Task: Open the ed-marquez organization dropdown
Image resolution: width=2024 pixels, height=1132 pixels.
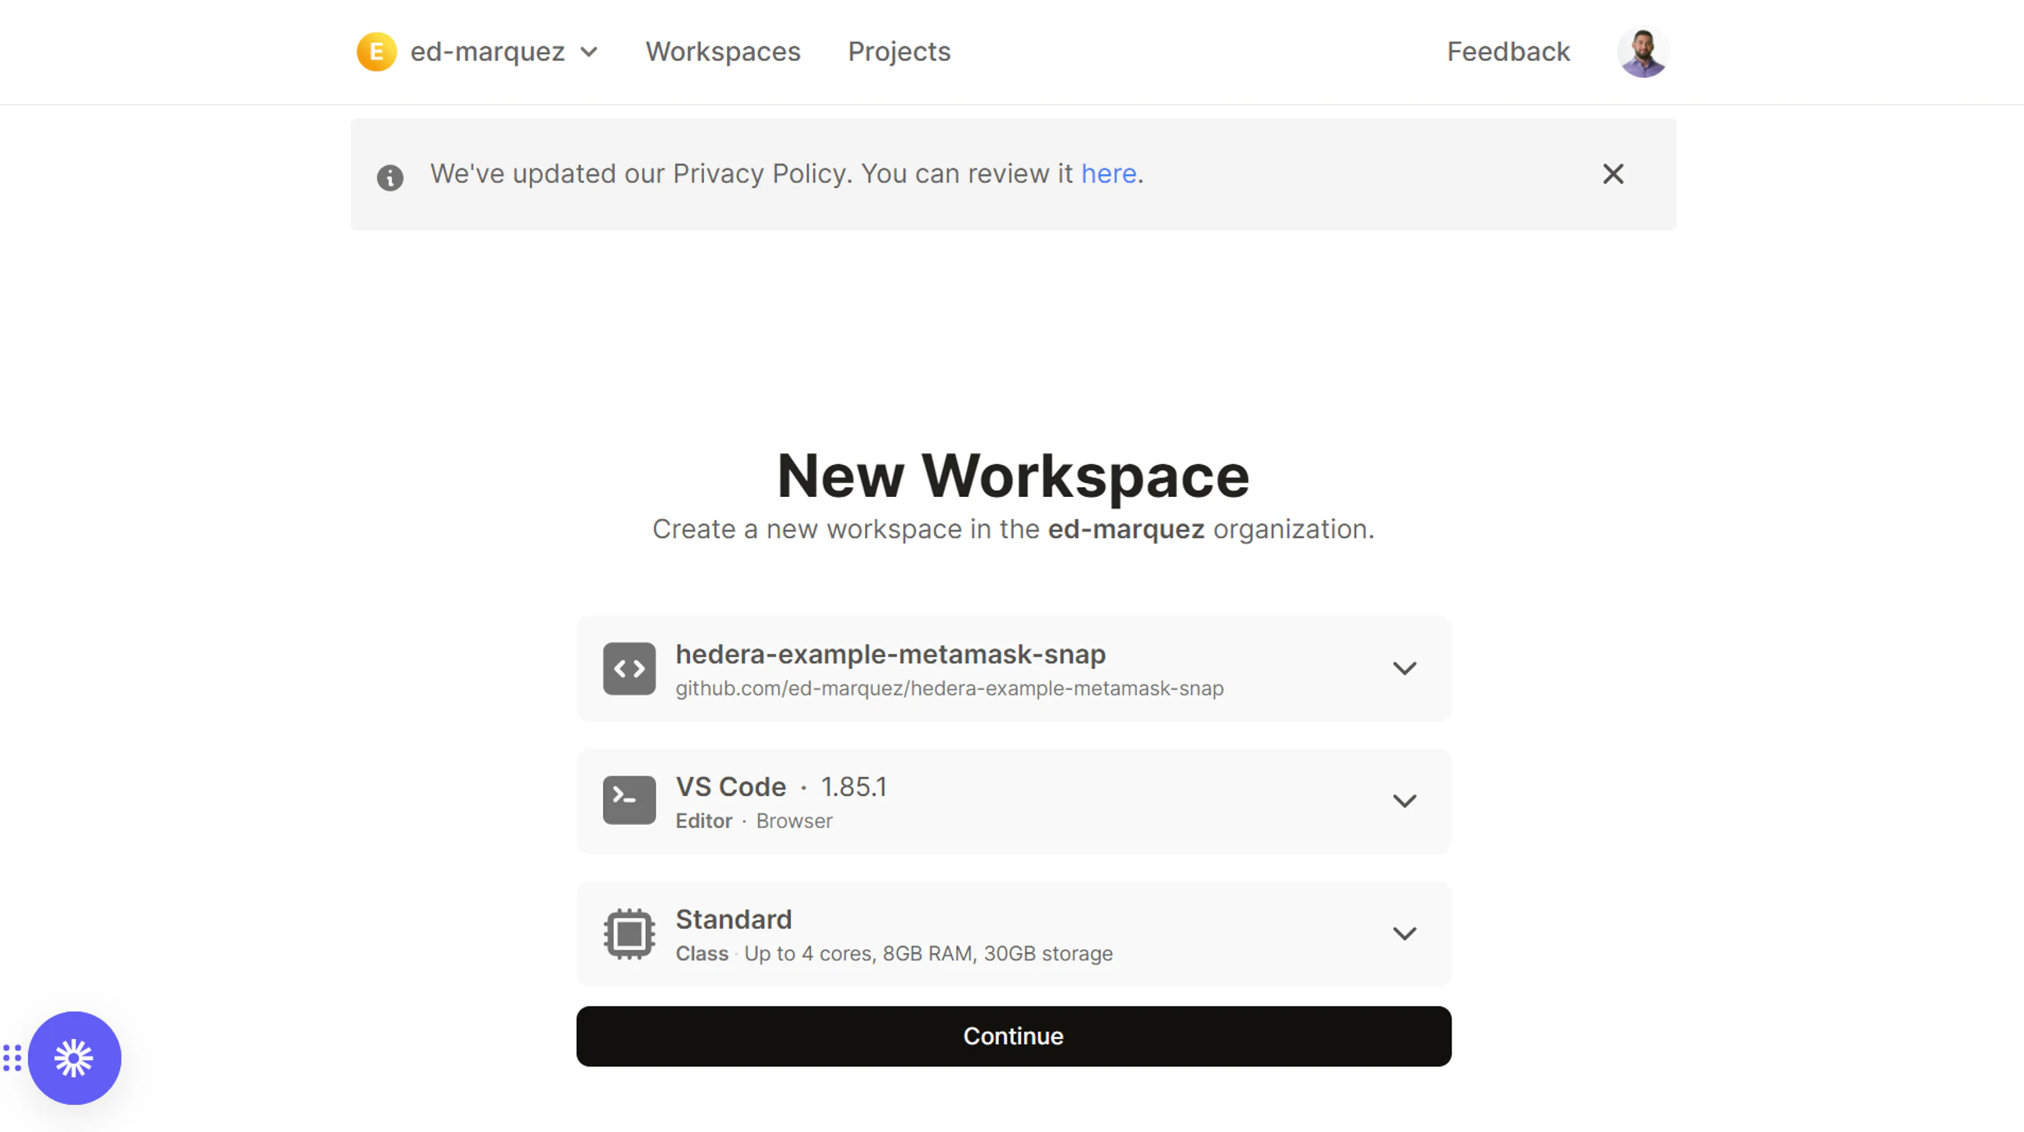Action: pyautogui.click(x=588, y=52)
